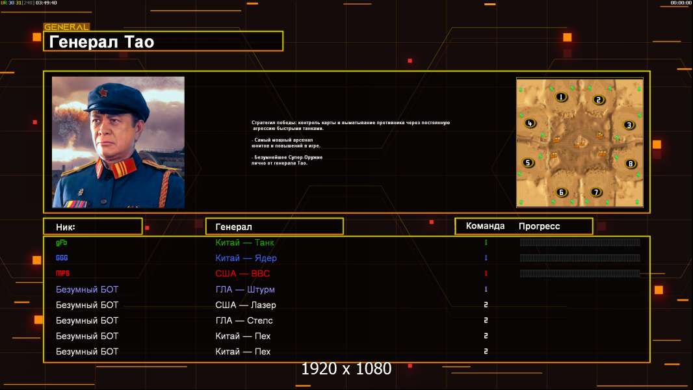The width and height of the screenshot is (693, 390).
Task: Click the "Китай — Танк" general entry
Action: (244, 242)
